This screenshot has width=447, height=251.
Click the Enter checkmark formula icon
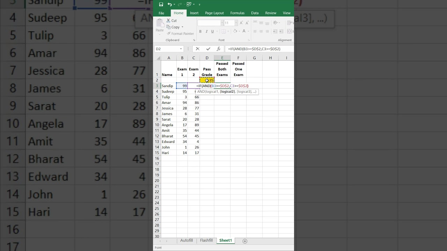[208, 49]
